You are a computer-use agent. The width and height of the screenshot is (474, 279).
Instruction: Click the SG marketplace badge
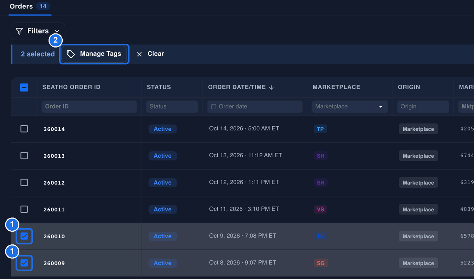pos(321,263)
